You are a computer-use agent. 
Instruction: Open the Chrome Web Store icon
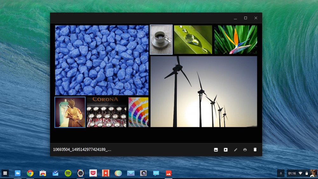tap(43, 173)
